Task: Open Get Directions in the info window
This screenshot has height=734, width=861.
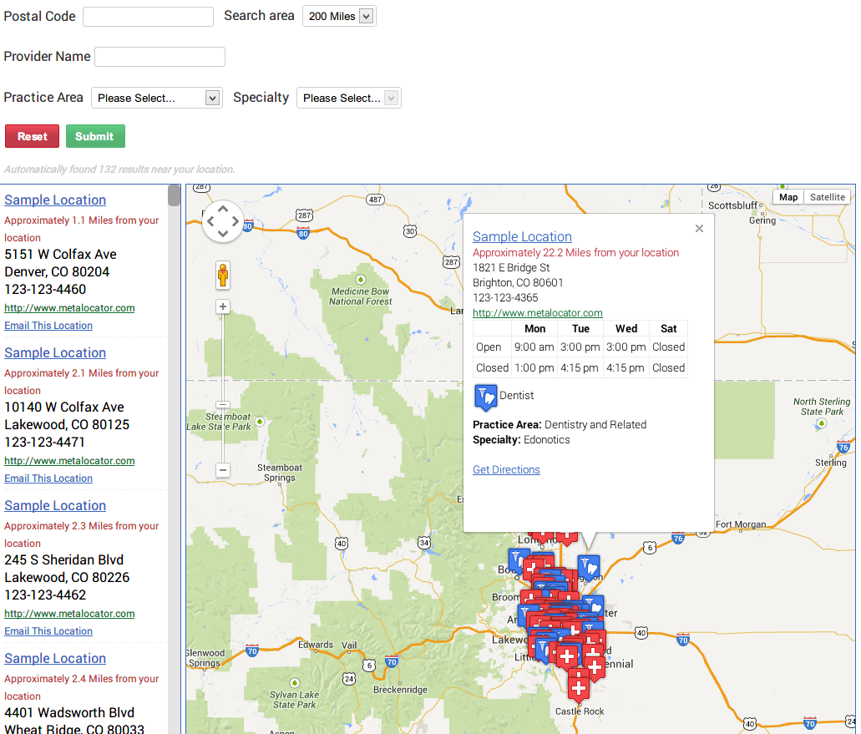Action: (x=506, y=469)
